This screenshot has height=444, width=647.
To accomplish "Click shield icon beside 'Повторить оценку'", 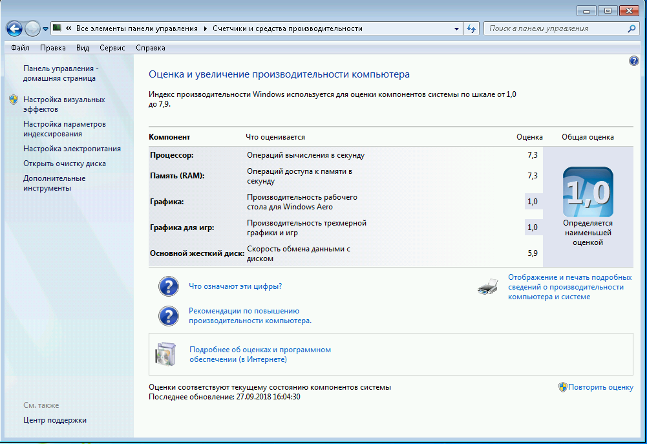I will pos(563,387).
